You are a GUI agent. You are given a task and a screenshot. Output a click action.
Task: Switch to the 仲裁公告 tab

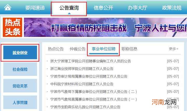pos(78,49)
